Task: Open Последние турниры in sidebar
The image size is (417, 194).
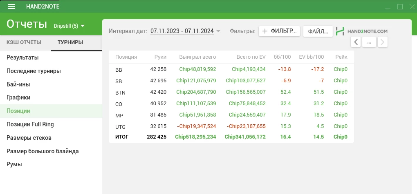Action: tap(34, 71)
